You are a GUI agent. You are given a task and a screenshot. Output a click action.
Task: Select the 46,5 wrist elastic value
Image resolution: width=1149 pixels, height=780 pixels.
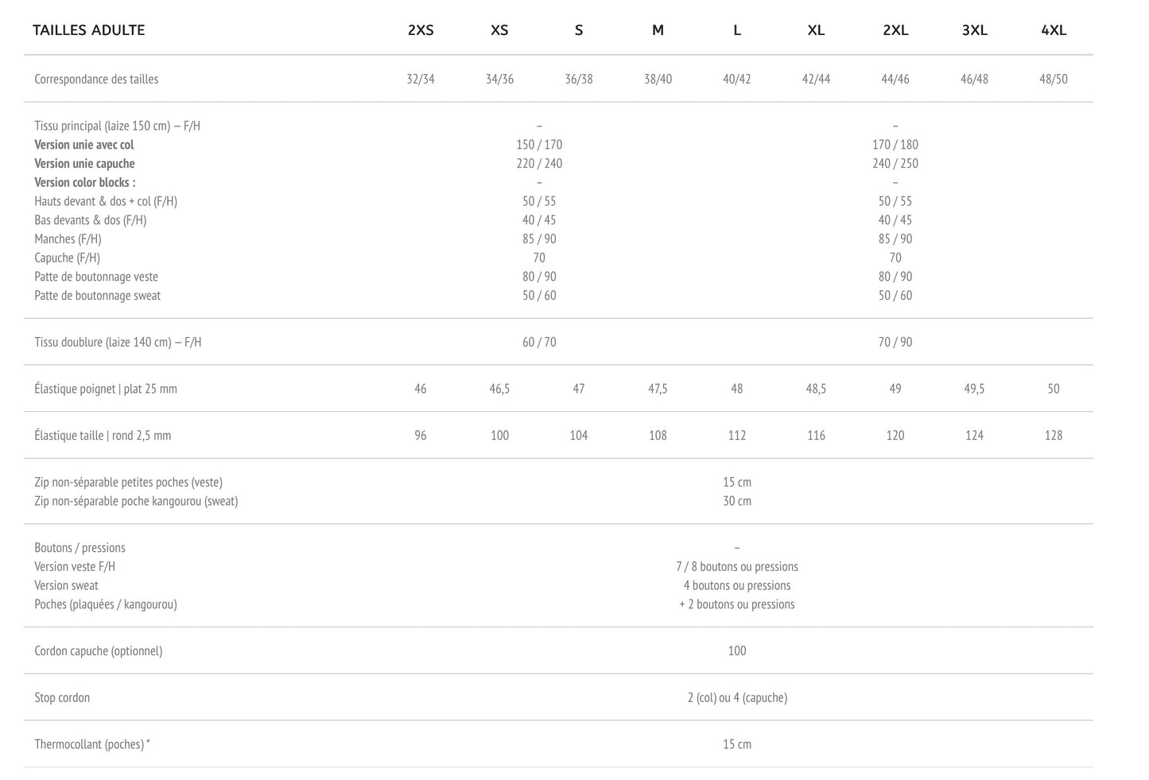point(499,389)
